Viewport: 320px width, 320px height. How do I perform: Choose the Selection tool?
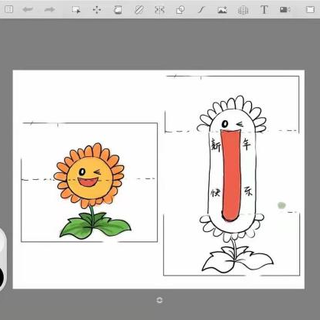tap(76, 10)
